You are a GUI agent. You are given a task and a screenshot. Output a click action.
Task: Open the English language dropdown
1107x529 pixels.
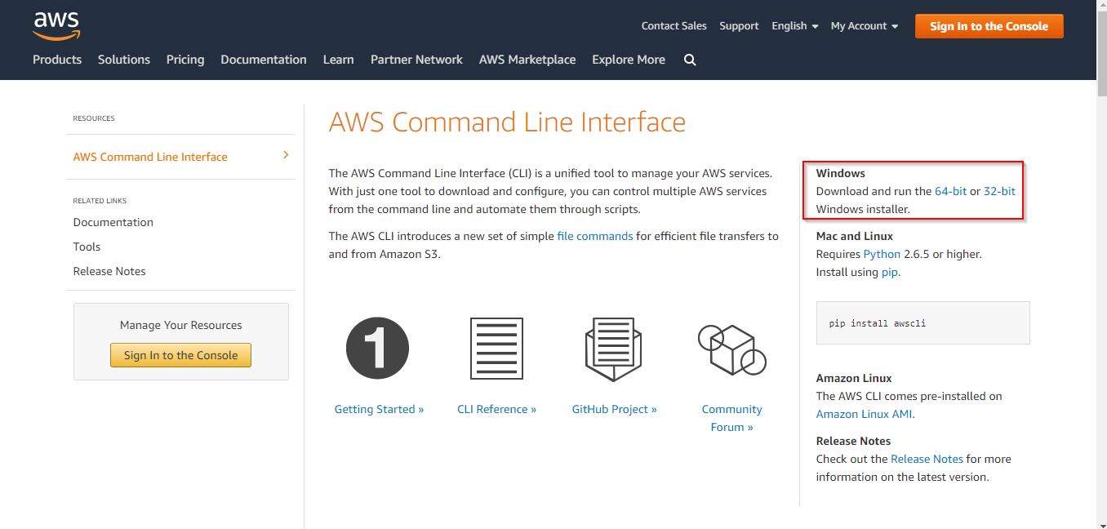coord(794,25)
